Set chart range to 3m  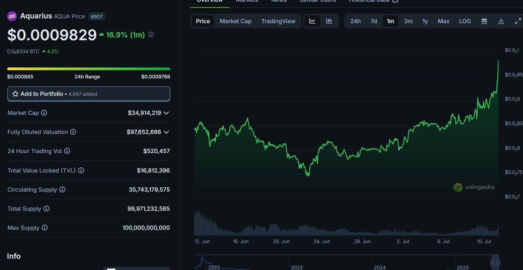(408, 21)
